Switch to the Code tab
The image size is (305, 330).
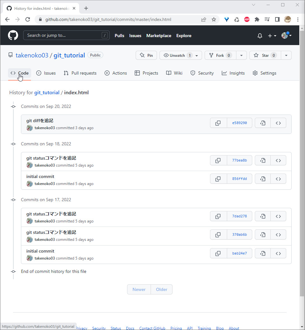(x=20, y=73)
